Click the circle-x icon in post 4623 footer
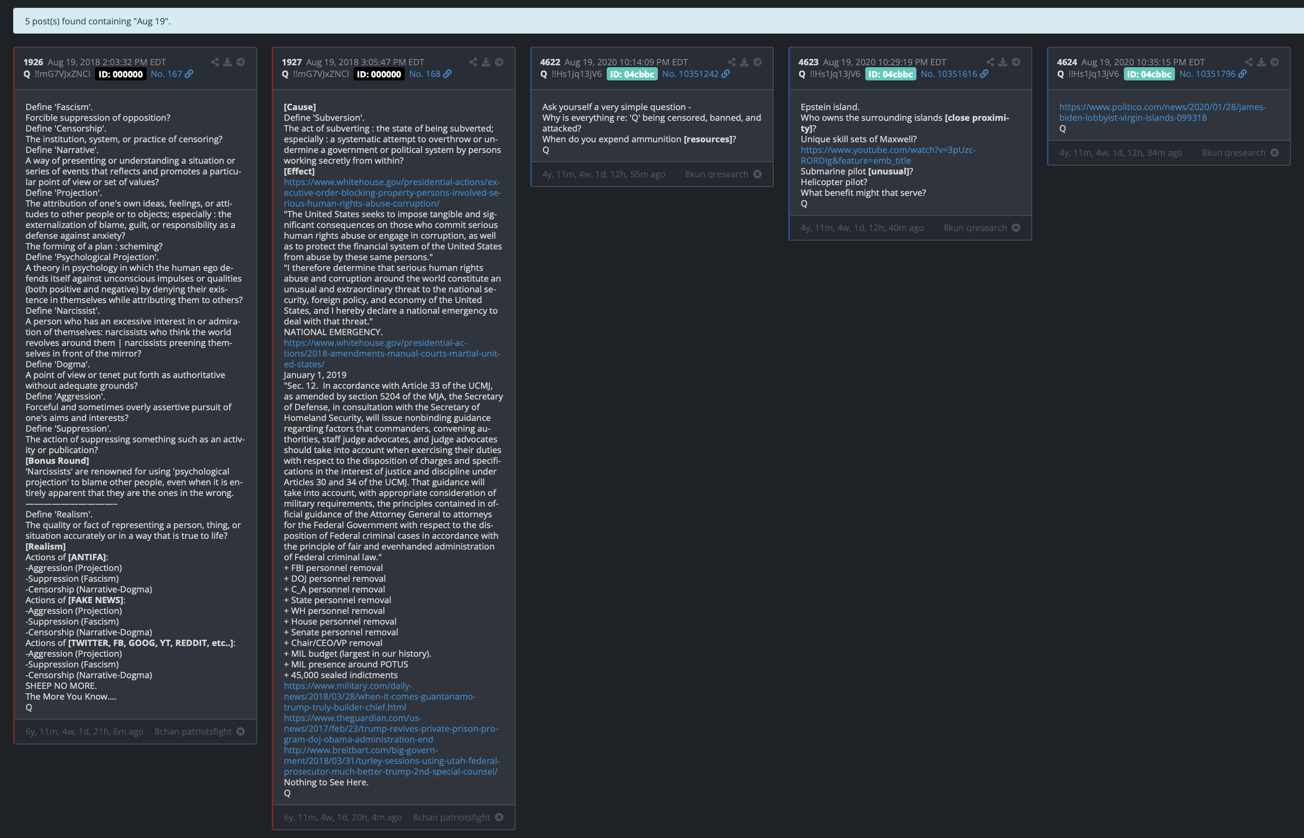Image resolution: width=1304 pixels, height=838 pixels. pos(1015,228)
